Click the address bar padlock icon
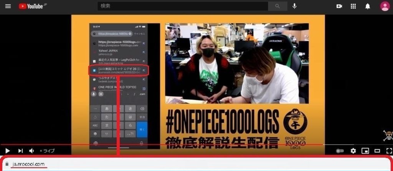 (x=7, y=164)
